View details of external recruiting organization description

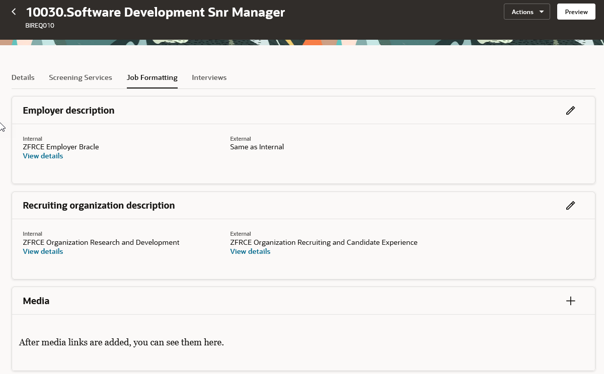(x=250, y=251)
